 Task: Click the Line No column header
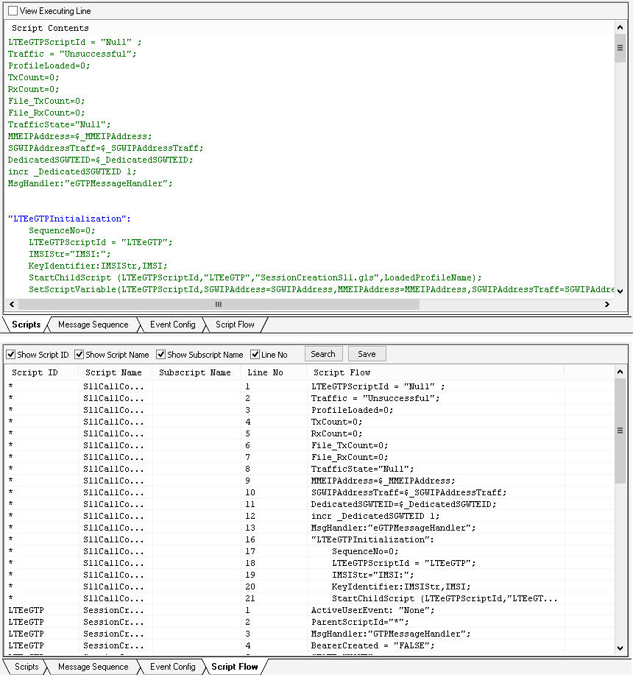265,372
